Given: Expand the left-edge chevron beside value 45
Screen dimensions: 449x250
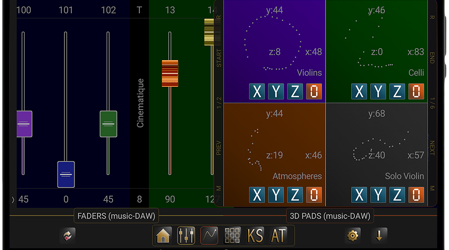Looking at the screenshot, I should point(13,200).
